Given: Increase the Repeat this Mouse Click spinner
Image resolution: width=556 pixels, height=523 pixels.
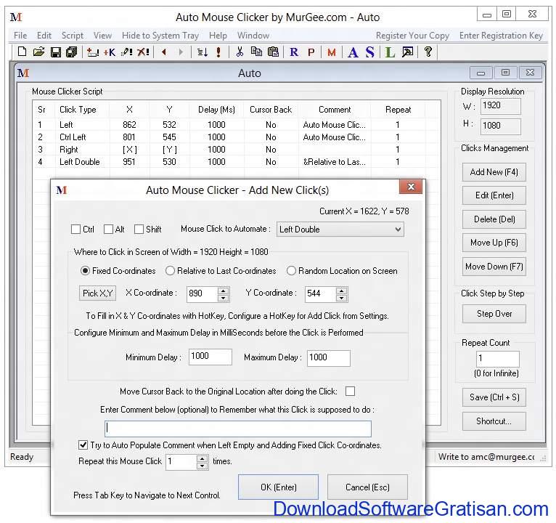Looking at the screenshot, I should pos(202,458).
